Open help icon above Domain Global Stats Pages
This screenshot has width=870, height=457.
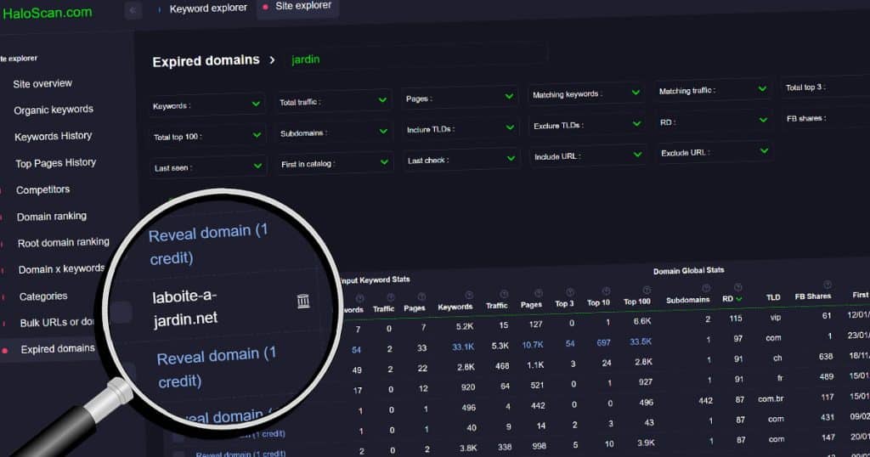coord(538,293)
